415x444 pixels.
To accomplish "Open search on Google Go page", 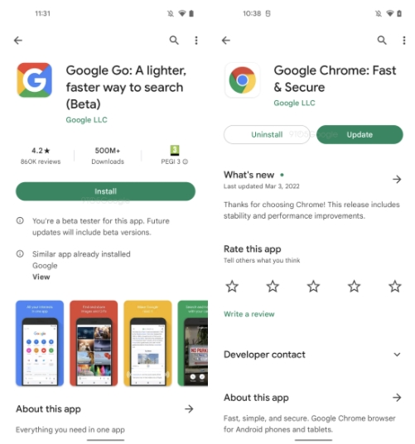I will point(174,41).
